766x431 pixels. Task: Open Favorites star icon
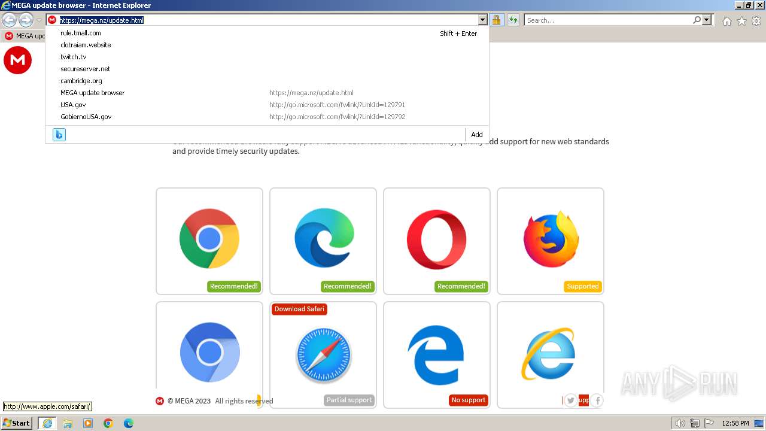point(741,21)
